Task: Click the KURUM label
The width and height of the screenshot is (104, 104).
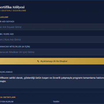Action: [x=7, y=102]
